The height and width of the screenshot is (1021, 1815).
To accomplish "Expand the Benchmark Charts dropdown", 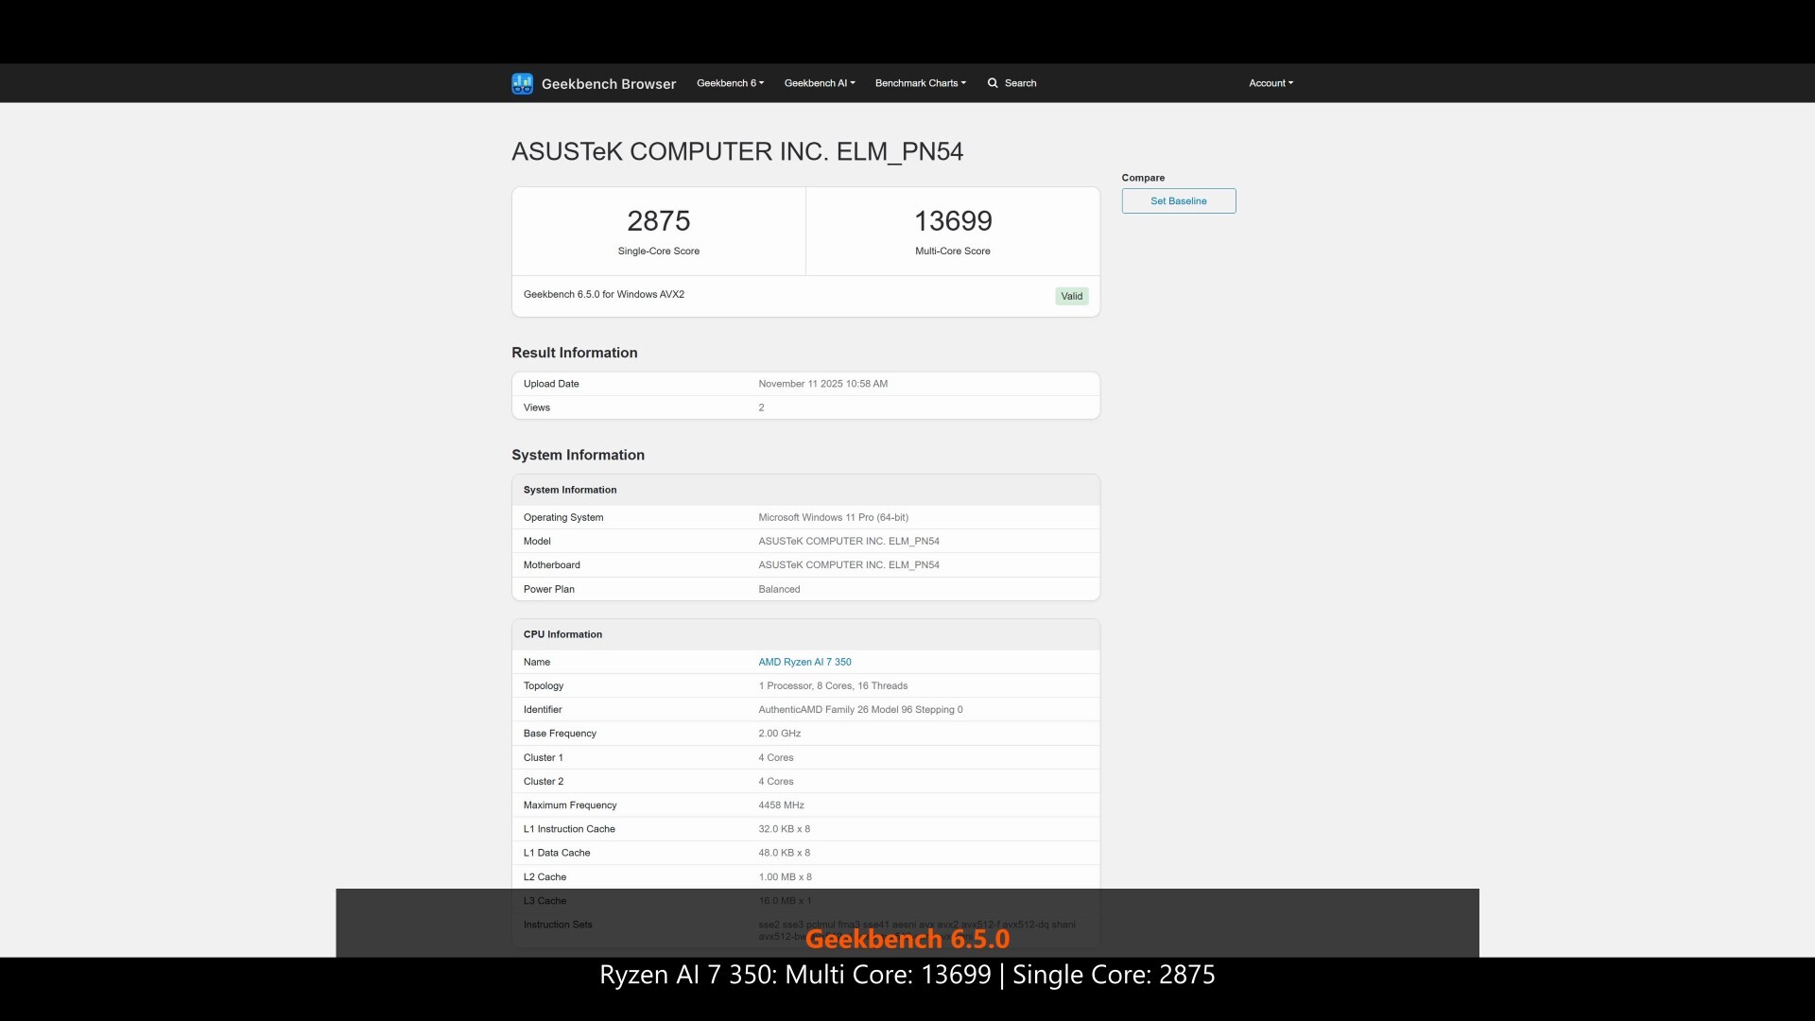I will [919, 83].
